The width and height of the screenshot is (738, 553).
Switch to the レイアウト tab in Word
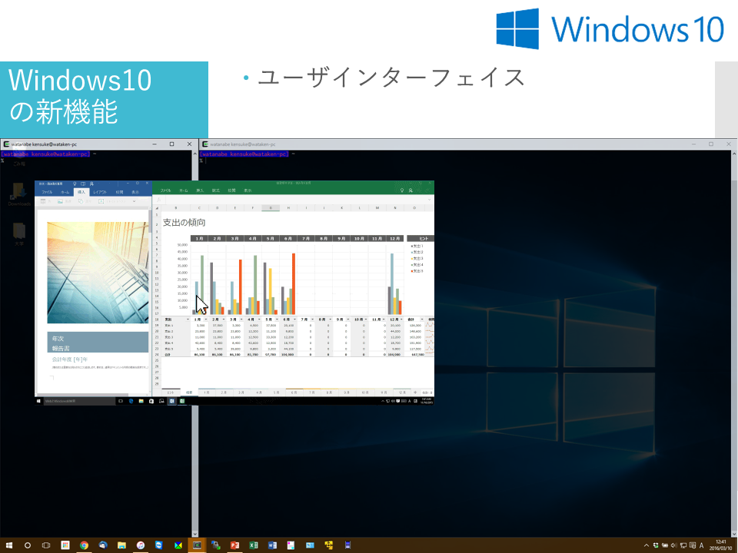click(x=99, y=192)
